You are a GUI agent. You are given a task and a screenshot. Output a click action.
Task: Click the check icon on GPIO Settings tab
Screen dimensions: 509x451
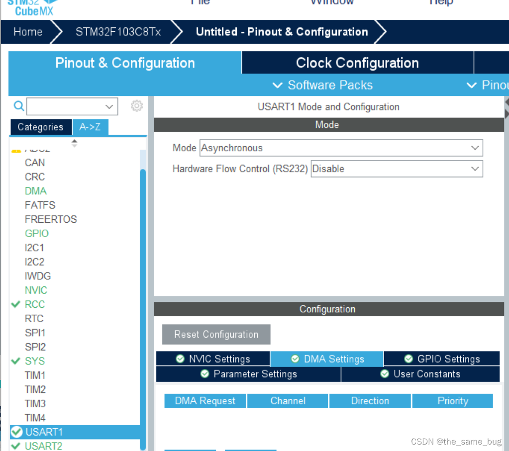pyautogui.click(x=408, y=359)
